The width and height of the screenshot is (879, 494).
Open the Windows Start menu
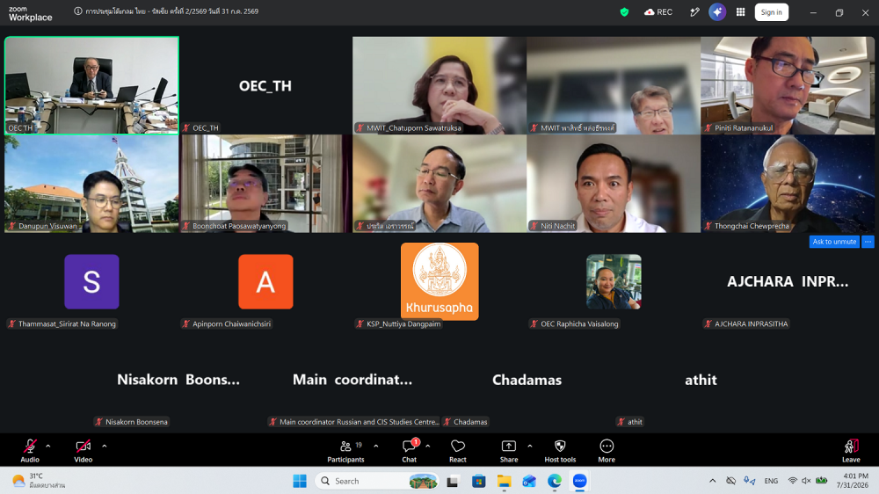[300, 481]
